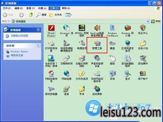Expand the address bar dropdown arrow

click(148, 21)
